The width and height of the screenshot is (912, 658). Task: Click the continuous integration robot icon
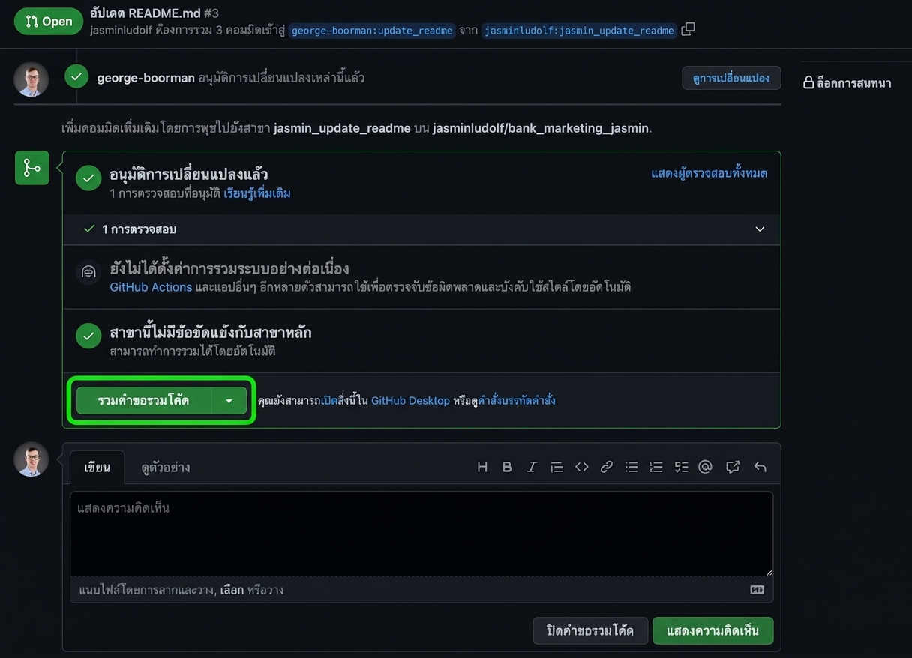coord(88,271)
